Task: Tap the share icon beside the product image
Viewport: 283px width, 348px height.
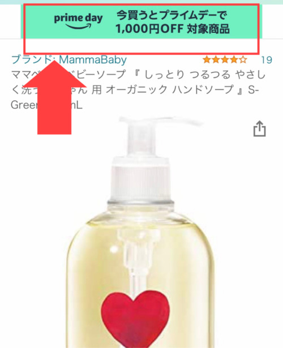Action: click(259, 128)
